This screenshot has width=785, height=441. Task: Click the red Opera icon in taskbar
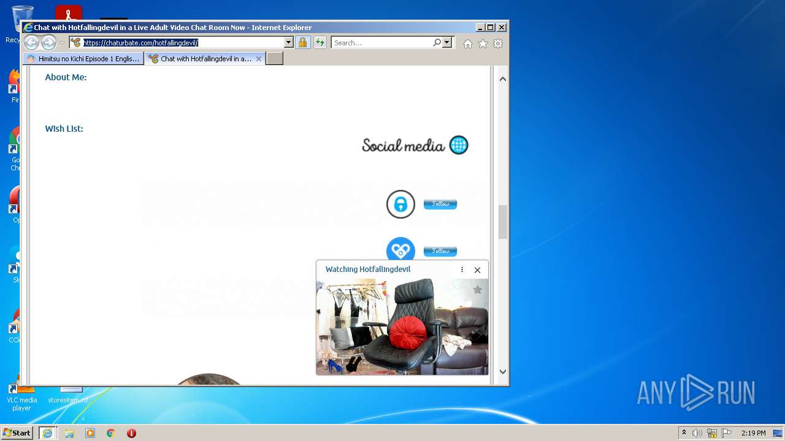pos(131,433)
